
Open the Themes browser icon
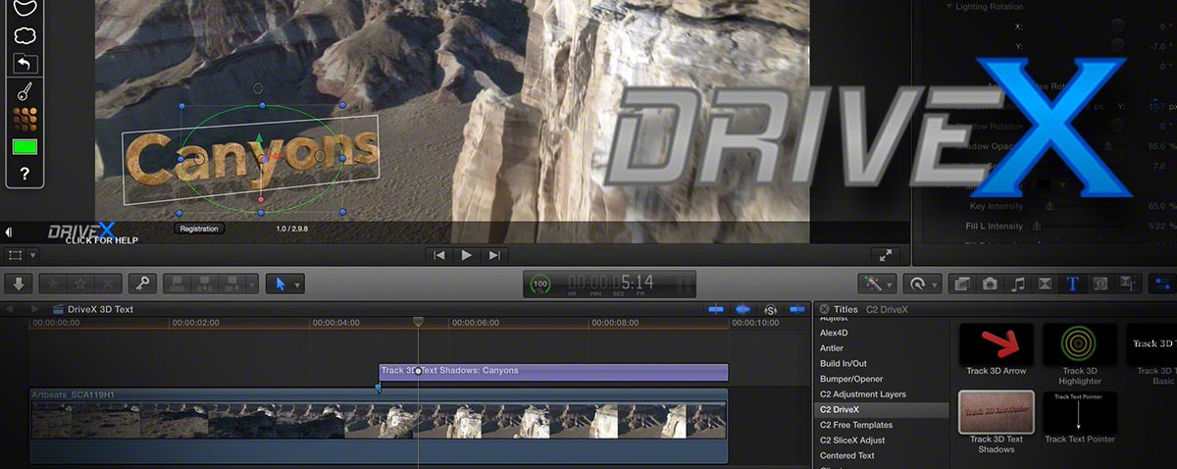coord(1128,284)
